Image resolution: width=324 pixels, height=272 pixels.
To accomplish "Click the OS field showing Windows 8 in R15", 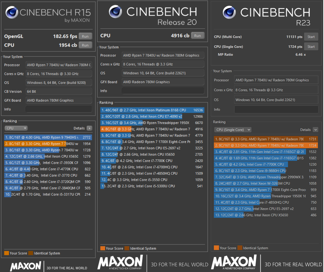I will tap(59, 83).
